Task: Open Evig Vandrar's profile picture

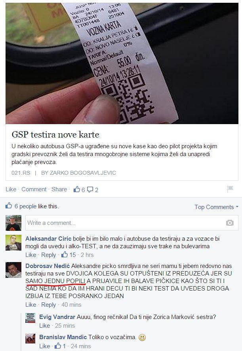Action: (x=30, y=318)
